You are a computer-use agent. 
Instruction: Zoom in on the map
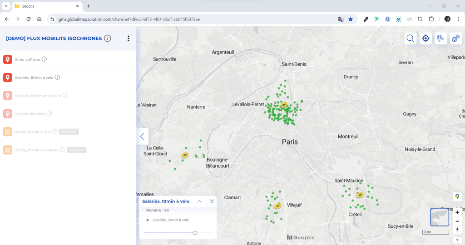[457, 212]
